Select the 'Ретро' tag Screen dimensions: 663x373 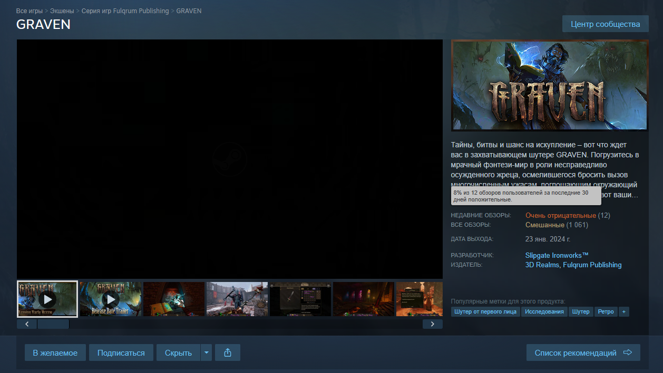pos(606,311)
